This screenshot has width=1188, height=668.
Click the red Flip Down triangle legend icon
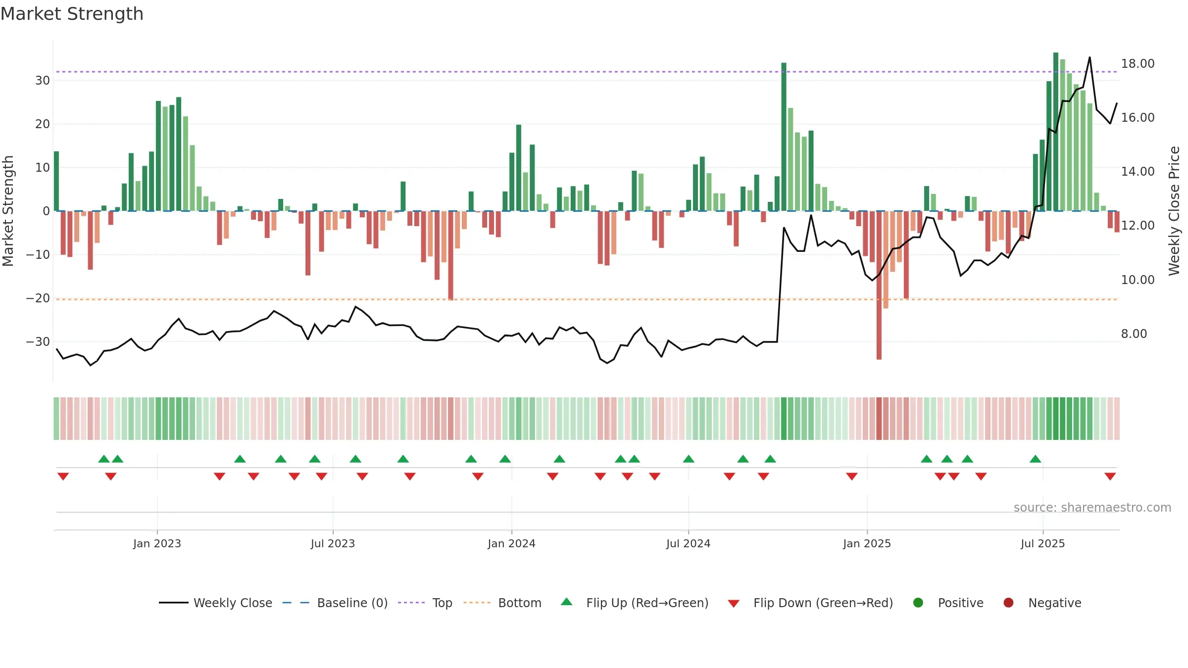pyautogui.click(x=734, y=604)
